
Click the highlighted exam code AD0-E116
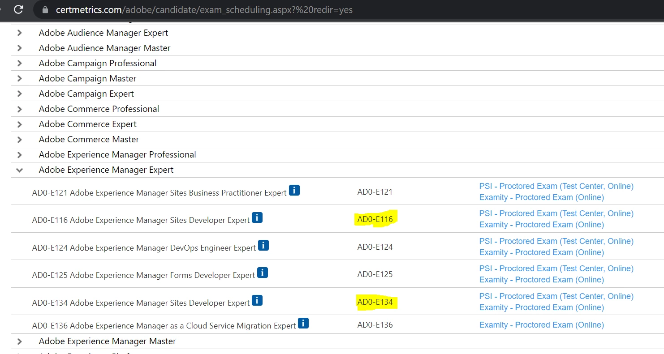[375, 219]
